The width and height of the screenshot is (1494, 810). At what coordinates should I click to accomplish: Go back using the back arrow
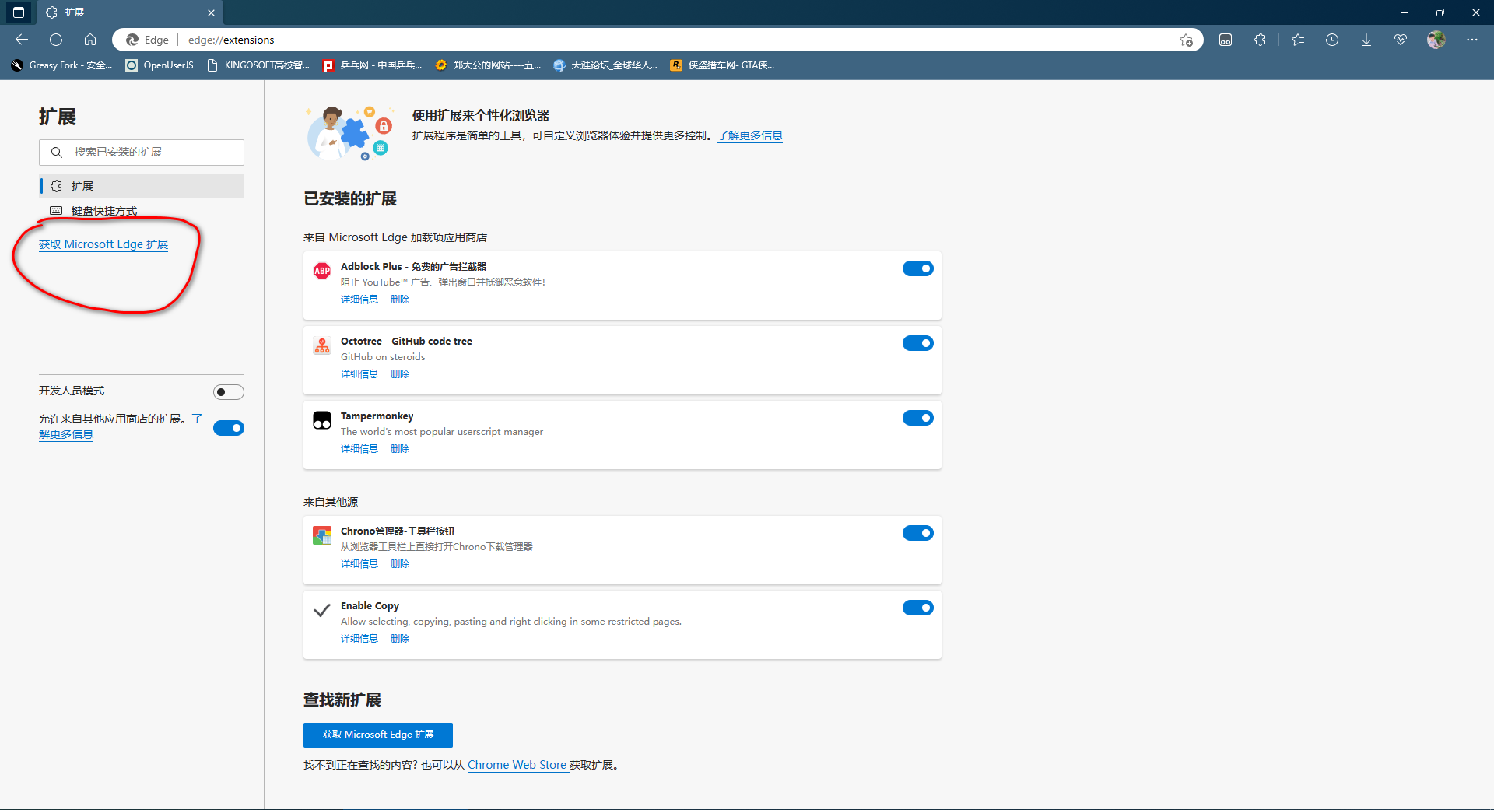(22, 40)
